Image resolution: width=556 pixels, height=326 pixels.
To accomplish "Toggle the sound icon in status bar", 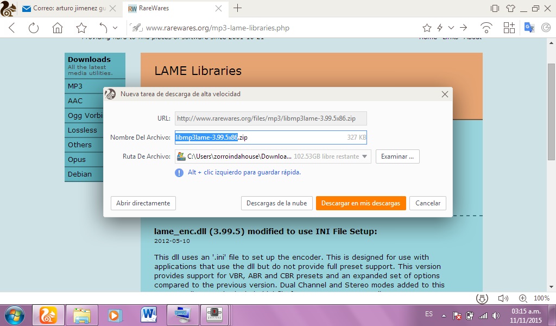I will tap(503, 298).
